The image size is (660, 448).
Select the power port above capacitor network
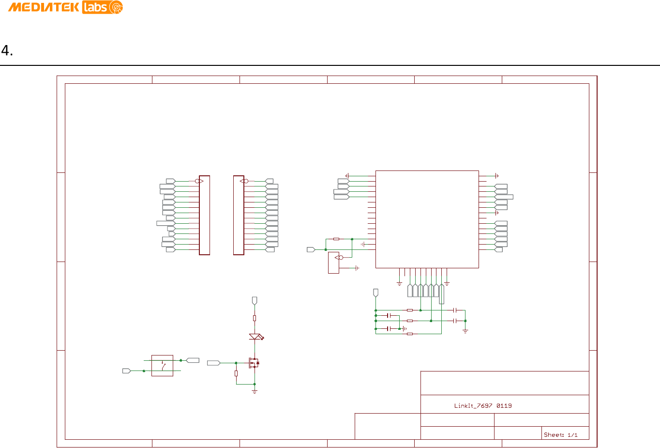pos(375,293)
